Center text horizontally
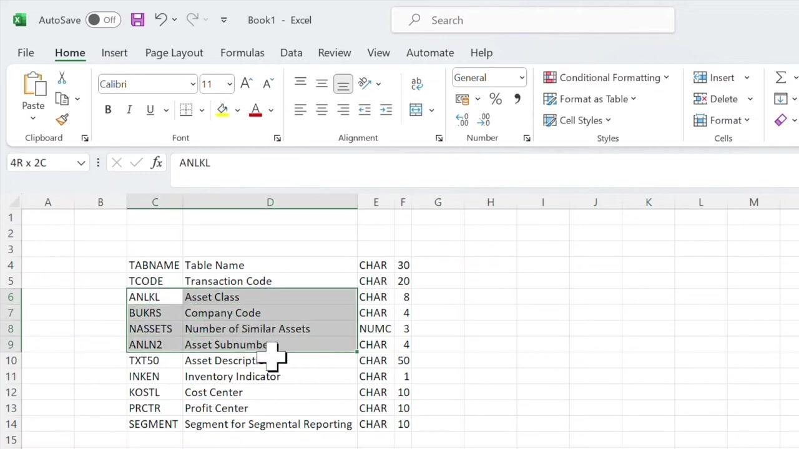The height and width of the screenshot is (449, 799). click(x=321, y=110)
